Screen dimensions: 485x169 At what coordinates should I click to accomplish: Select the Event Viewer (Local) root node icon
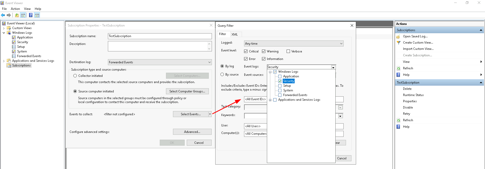(4, 23)
